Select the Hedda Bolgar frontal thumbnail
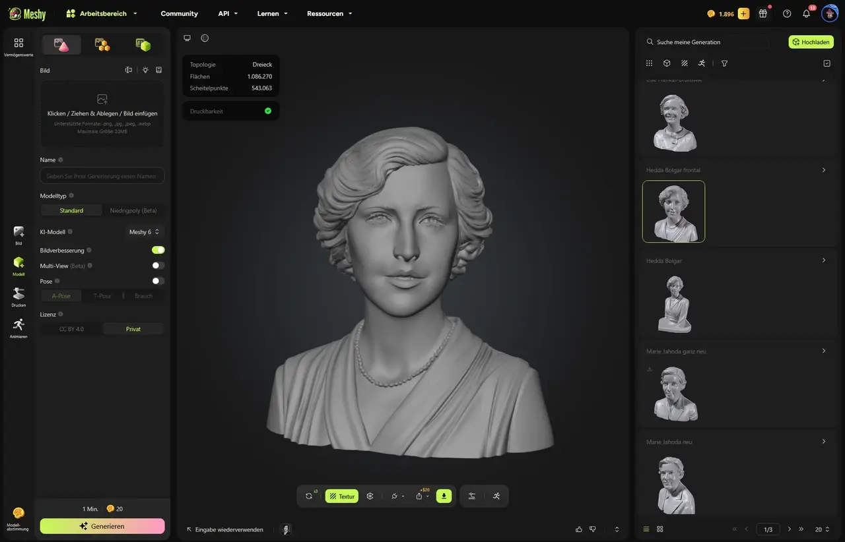This screenshot has height=542, width=845. 673,212
